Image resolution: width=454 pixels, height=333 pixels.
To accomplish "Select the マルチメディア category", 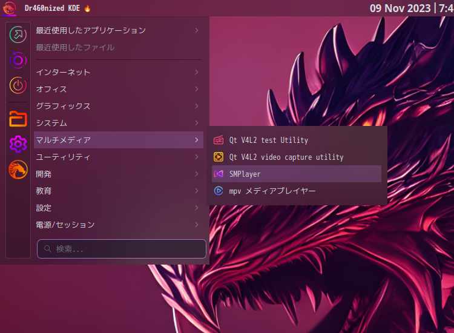I will 119,140.
